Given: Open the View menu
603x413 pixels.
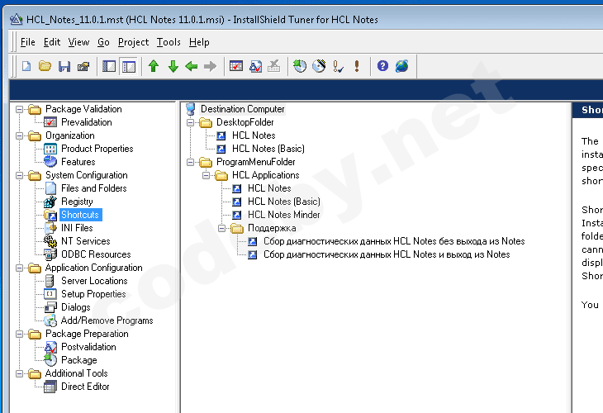Looking at the screenshot, I should point(78,42).
